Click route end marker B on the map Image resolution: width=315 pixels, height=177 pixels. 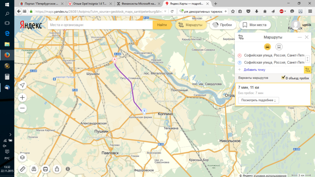point(144,111)
